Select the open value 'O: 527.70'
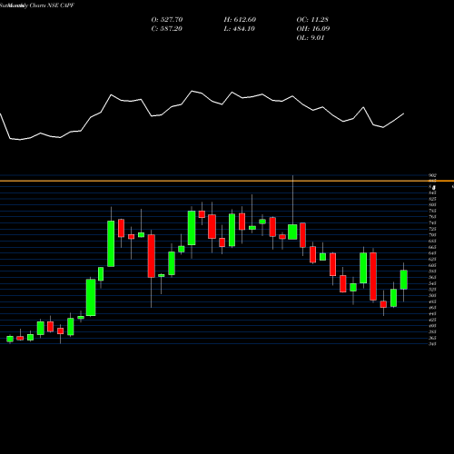454x454 pixels. click(x=167, y=20)
